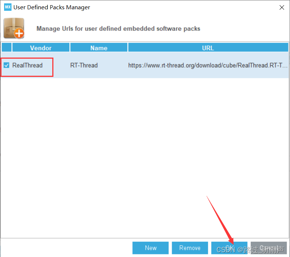Uncheck the RealThread pack checkbox
Screen dimensions: 290x257
(x=6, y=65)
